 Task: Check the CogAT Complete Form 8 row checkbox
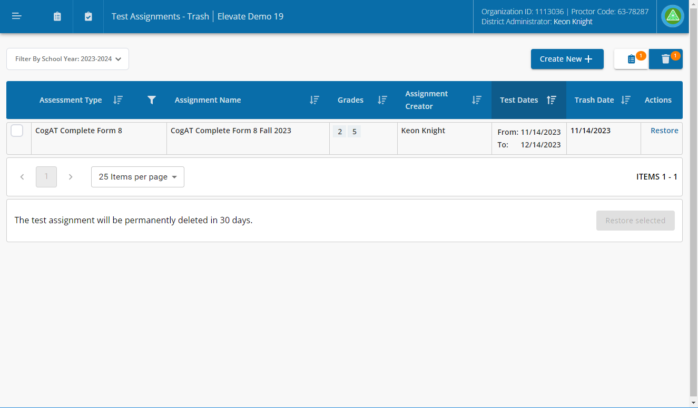pos(17,131)
